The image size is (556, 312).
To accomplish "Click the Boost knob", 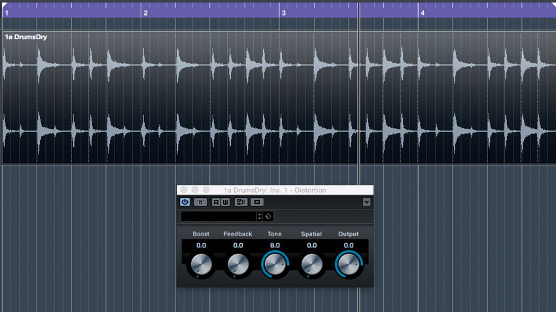I will tap(201, 264).
